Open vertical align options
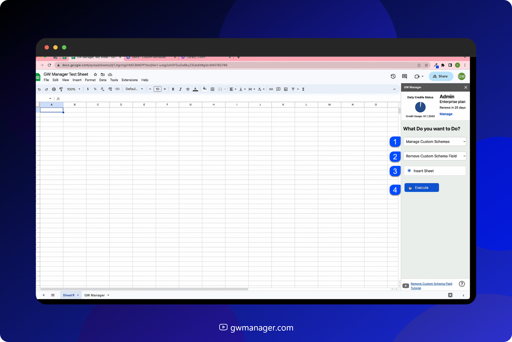This screenshot has width=512, height=342. [243, 89]
